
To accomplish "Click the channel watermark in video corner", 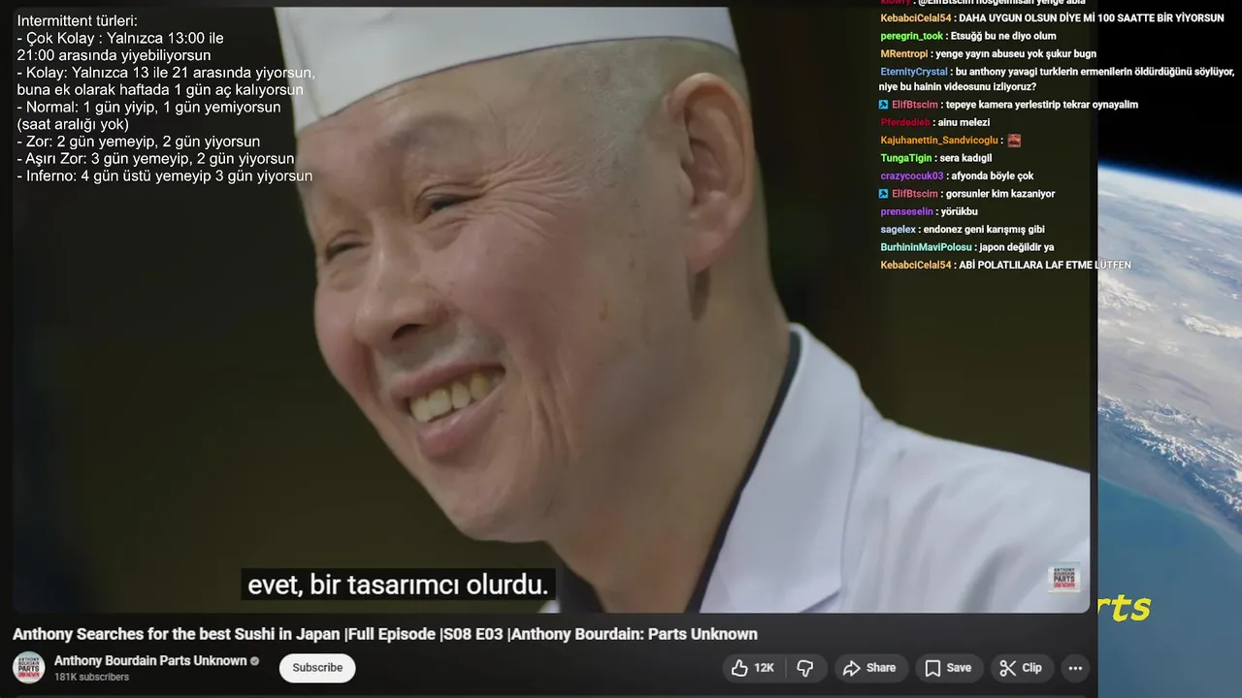I will coord(1064,578).
